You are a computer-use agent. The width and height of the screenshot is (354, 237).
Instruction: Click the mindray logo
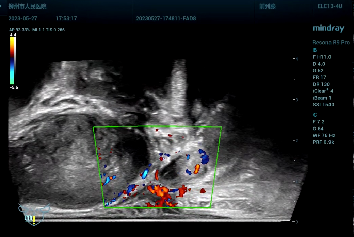click(x=328, y=28)
